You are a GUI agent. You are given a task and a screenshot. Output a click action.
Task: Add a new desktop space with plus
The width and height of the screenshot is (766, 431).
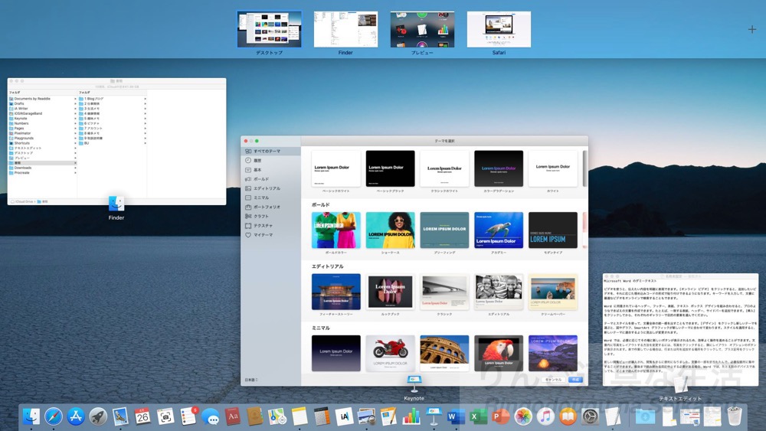(x=752, y=29)
